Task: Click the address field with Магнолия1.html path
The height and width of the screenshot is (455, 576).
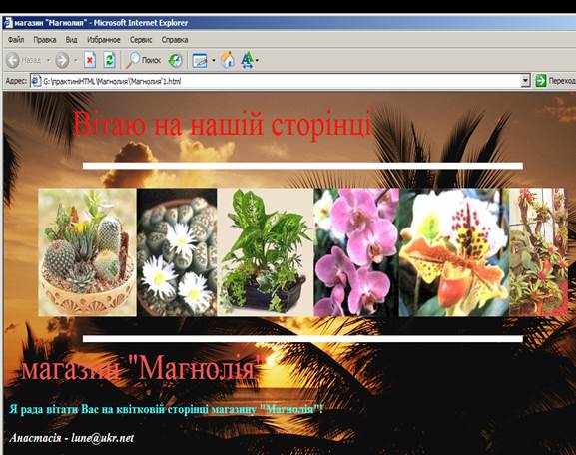Action: (x=282, y=81)
